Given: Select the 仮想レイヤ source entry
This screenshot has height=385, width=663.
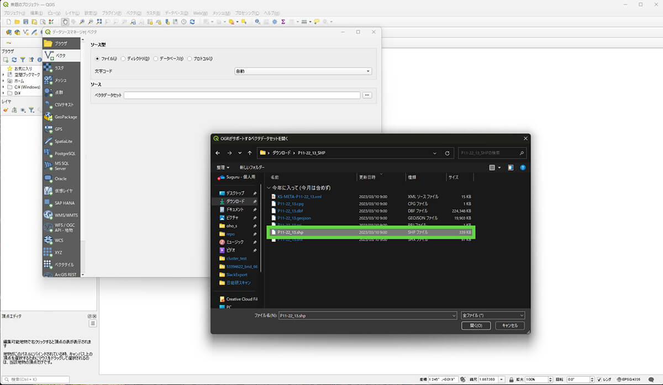Looking at the screenshot, I should coord(61,191).
